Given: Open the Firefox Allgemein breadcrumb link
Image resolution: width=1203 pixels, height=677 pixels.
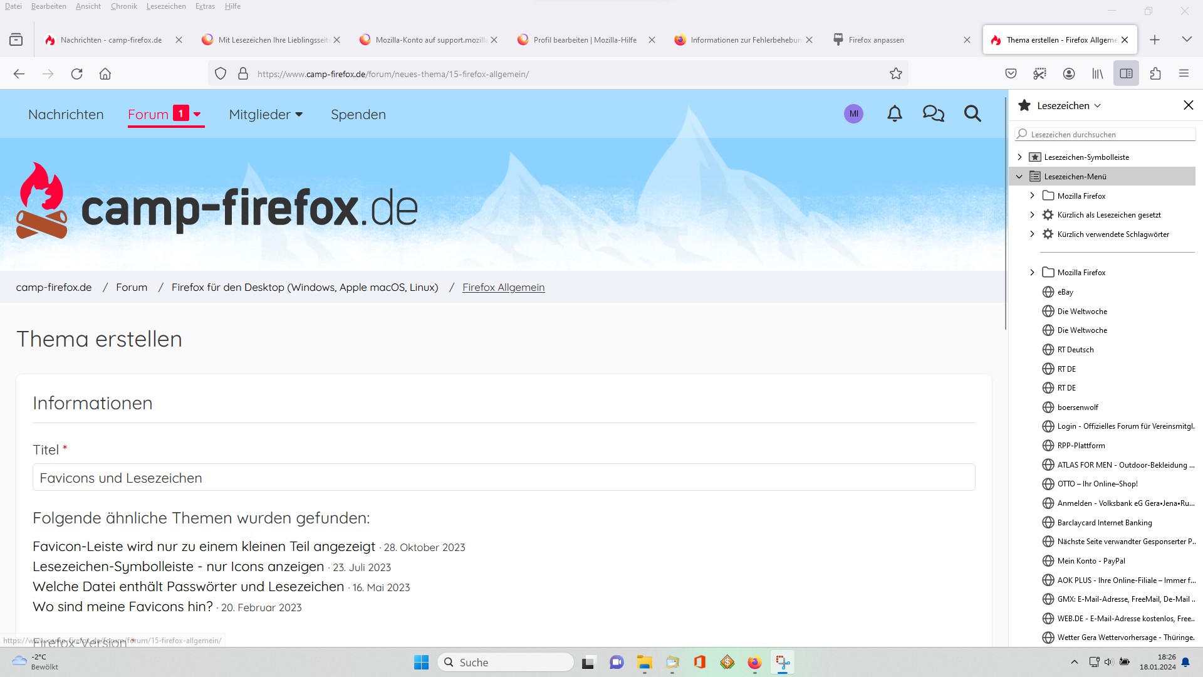Looking at the screenshot, I should (x=503, y=288).
